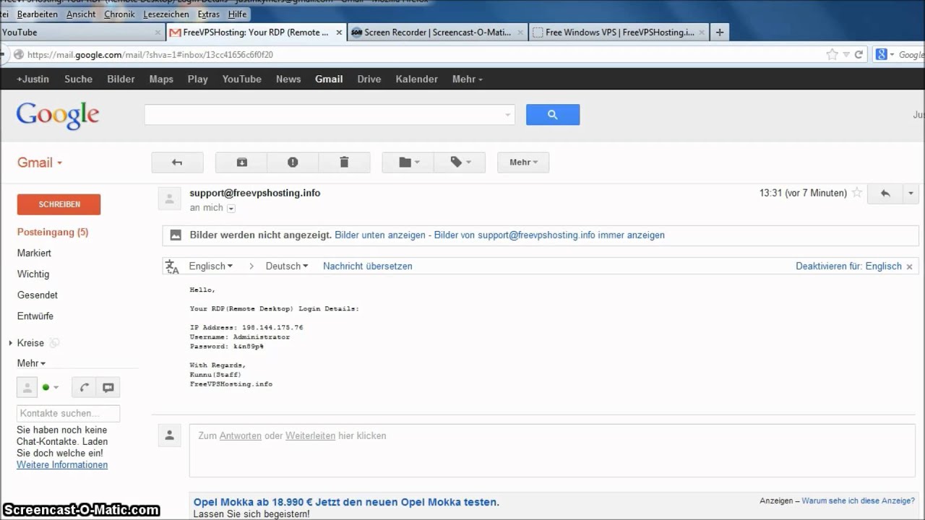Report this email as spam
Image resolution: width=925 pixels, height=520 pixels.
pos(293,162)
